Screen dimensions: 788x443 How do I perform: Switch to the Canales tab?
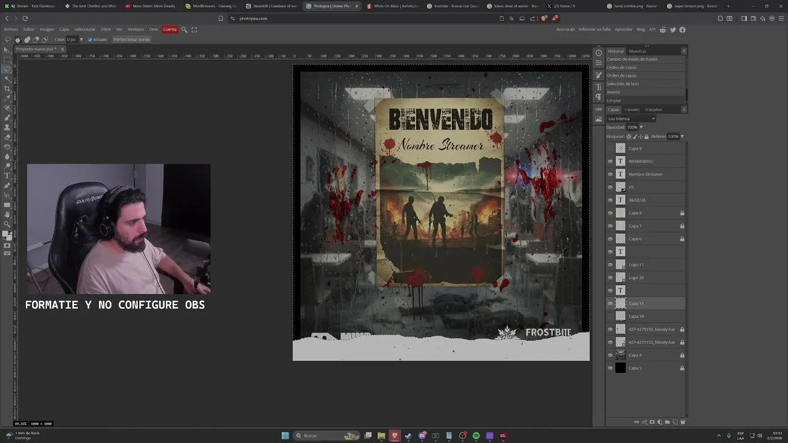point(632,110)
